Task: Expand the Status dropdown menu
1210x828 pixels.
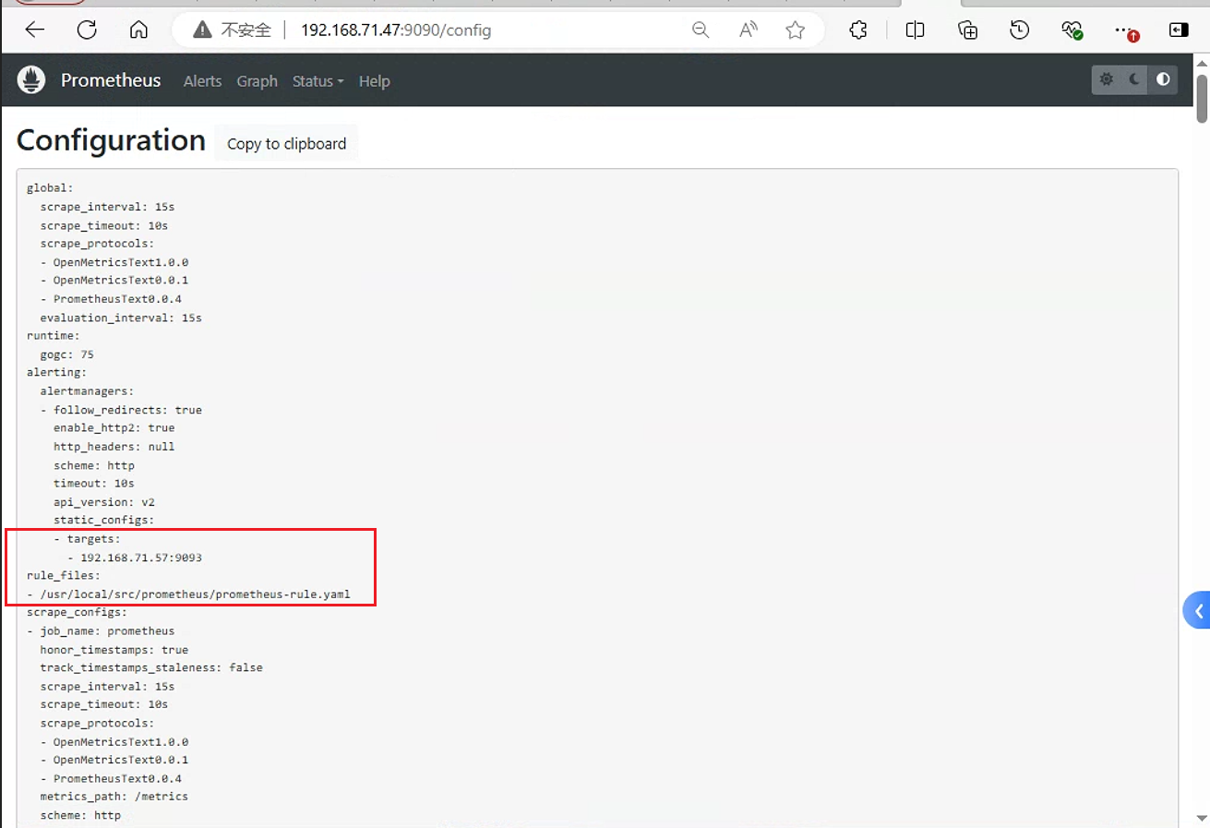Action: 317,81
